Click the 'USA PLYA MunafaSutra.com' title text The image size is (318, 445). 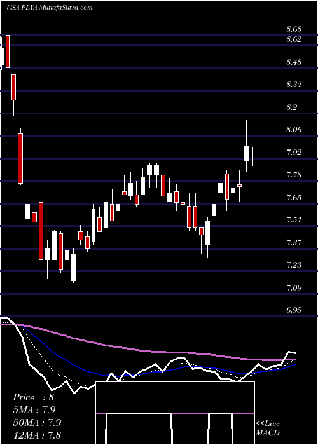click(x=50, y=8)
